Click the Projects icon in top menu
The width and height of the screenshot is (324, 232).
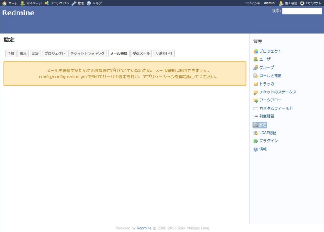47,3
